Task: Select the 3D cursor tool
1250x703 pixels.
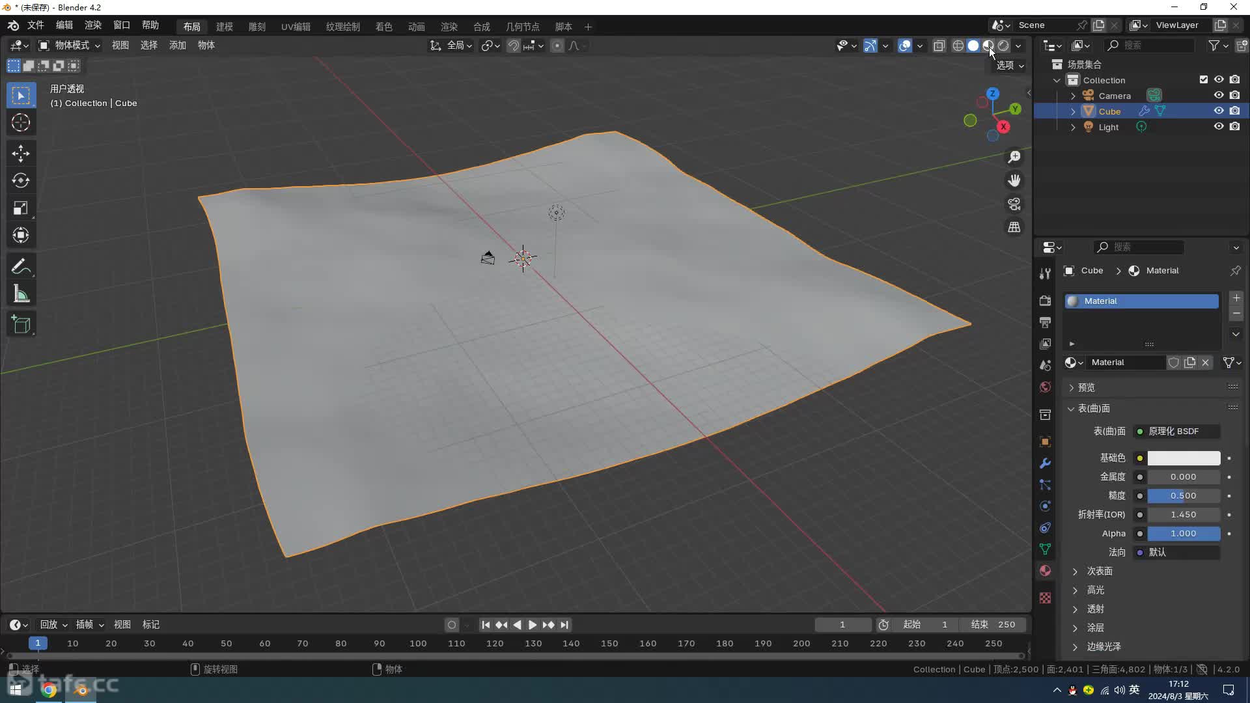Action: (x=21, y=123)
